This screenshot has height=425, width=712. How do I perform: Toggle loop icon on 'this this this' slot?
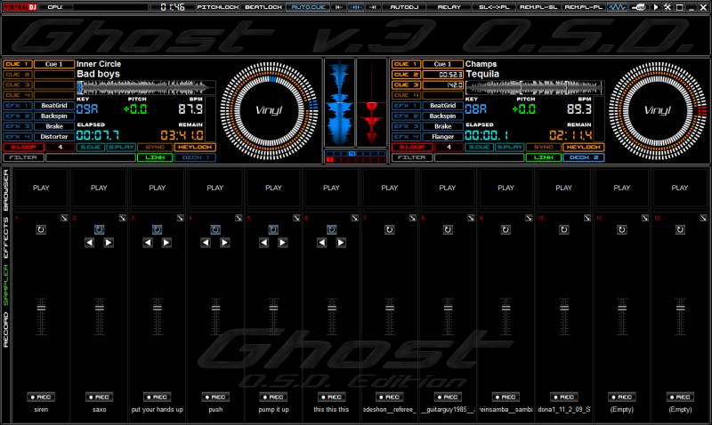pos(331,230)
